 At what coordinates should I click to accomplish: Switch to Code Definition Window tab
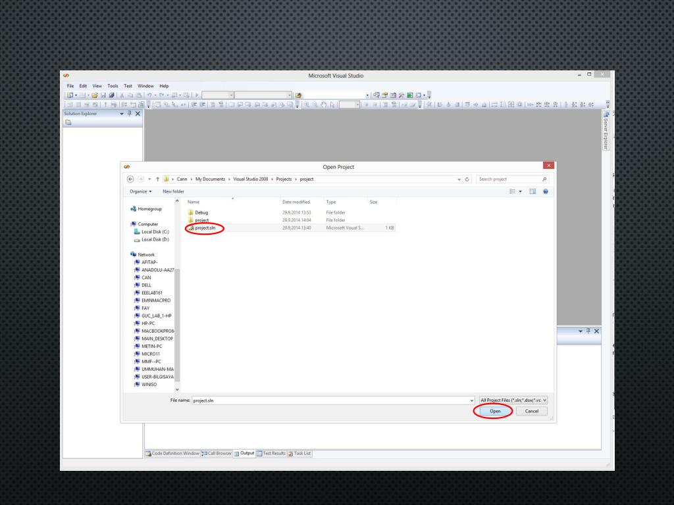(172, 454)
